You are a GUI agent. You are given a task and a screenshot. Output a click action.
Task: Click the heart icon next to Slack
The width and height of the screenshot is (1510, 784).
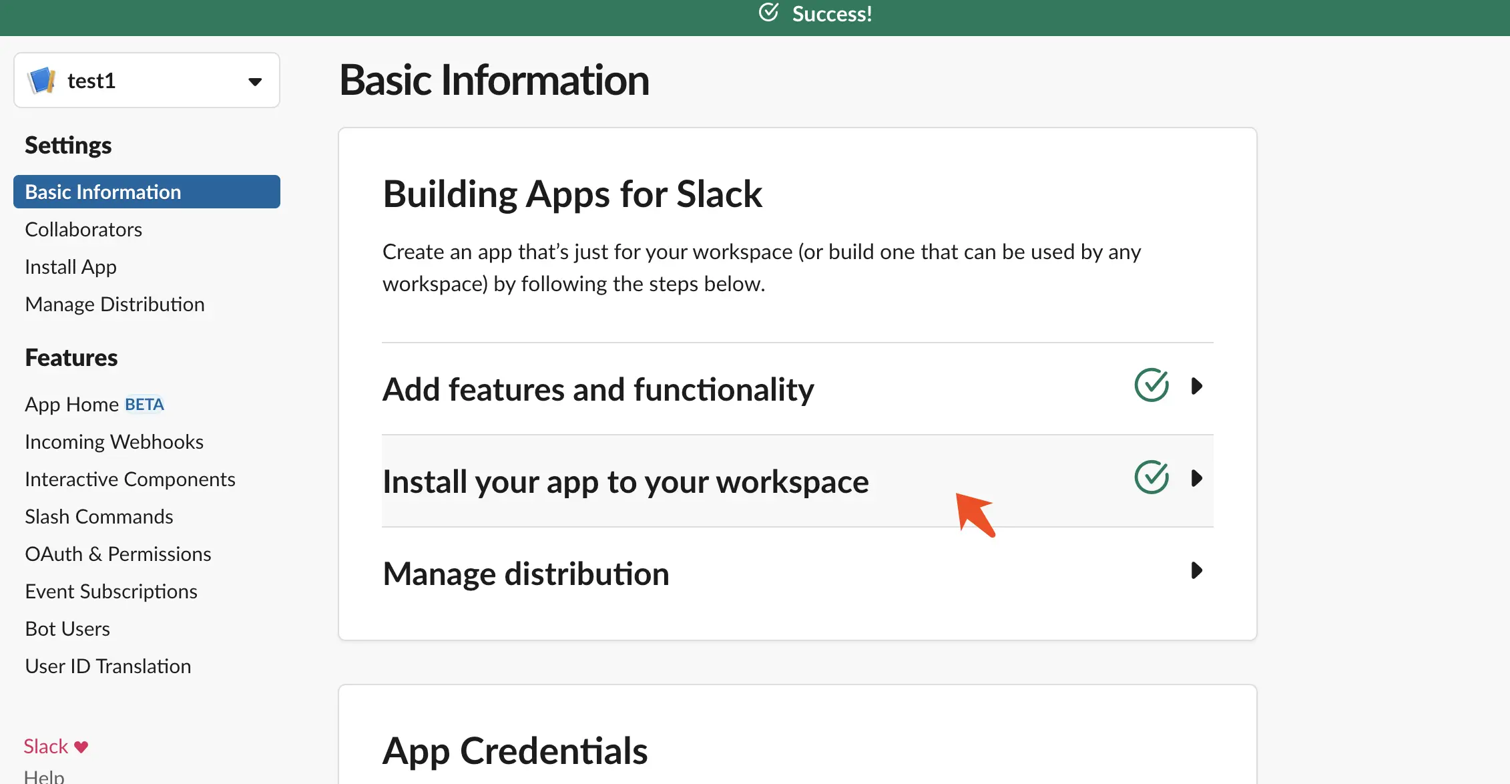[x=81, y=747]
